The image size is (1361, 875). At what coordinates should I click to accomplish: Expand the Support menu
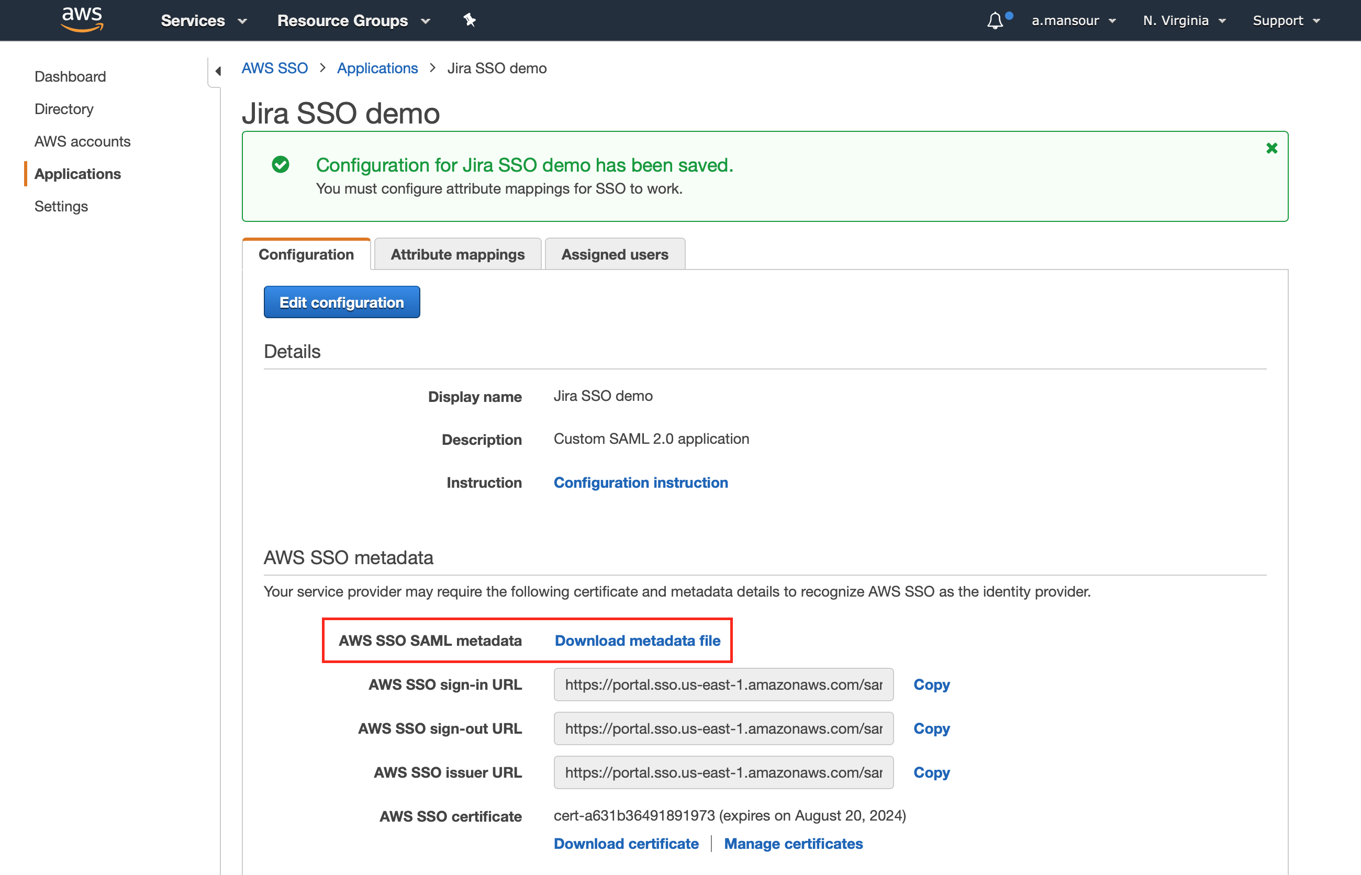pyautogui.click(x=1286, y=20)
